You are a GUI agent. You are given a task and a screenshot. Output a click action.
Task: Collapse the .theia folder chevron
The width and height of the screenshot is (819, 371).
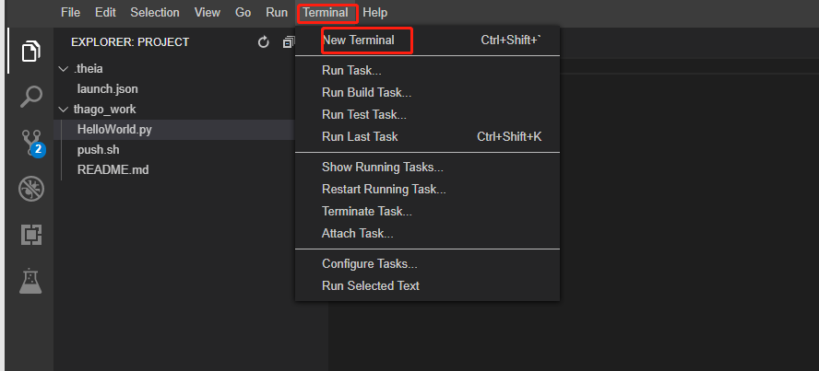[x=64, y=69]
